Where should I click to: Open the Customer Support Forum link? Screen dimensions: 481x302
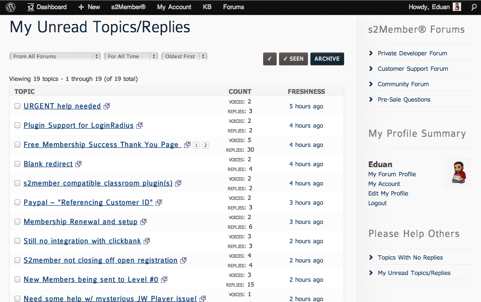point(413,69)
